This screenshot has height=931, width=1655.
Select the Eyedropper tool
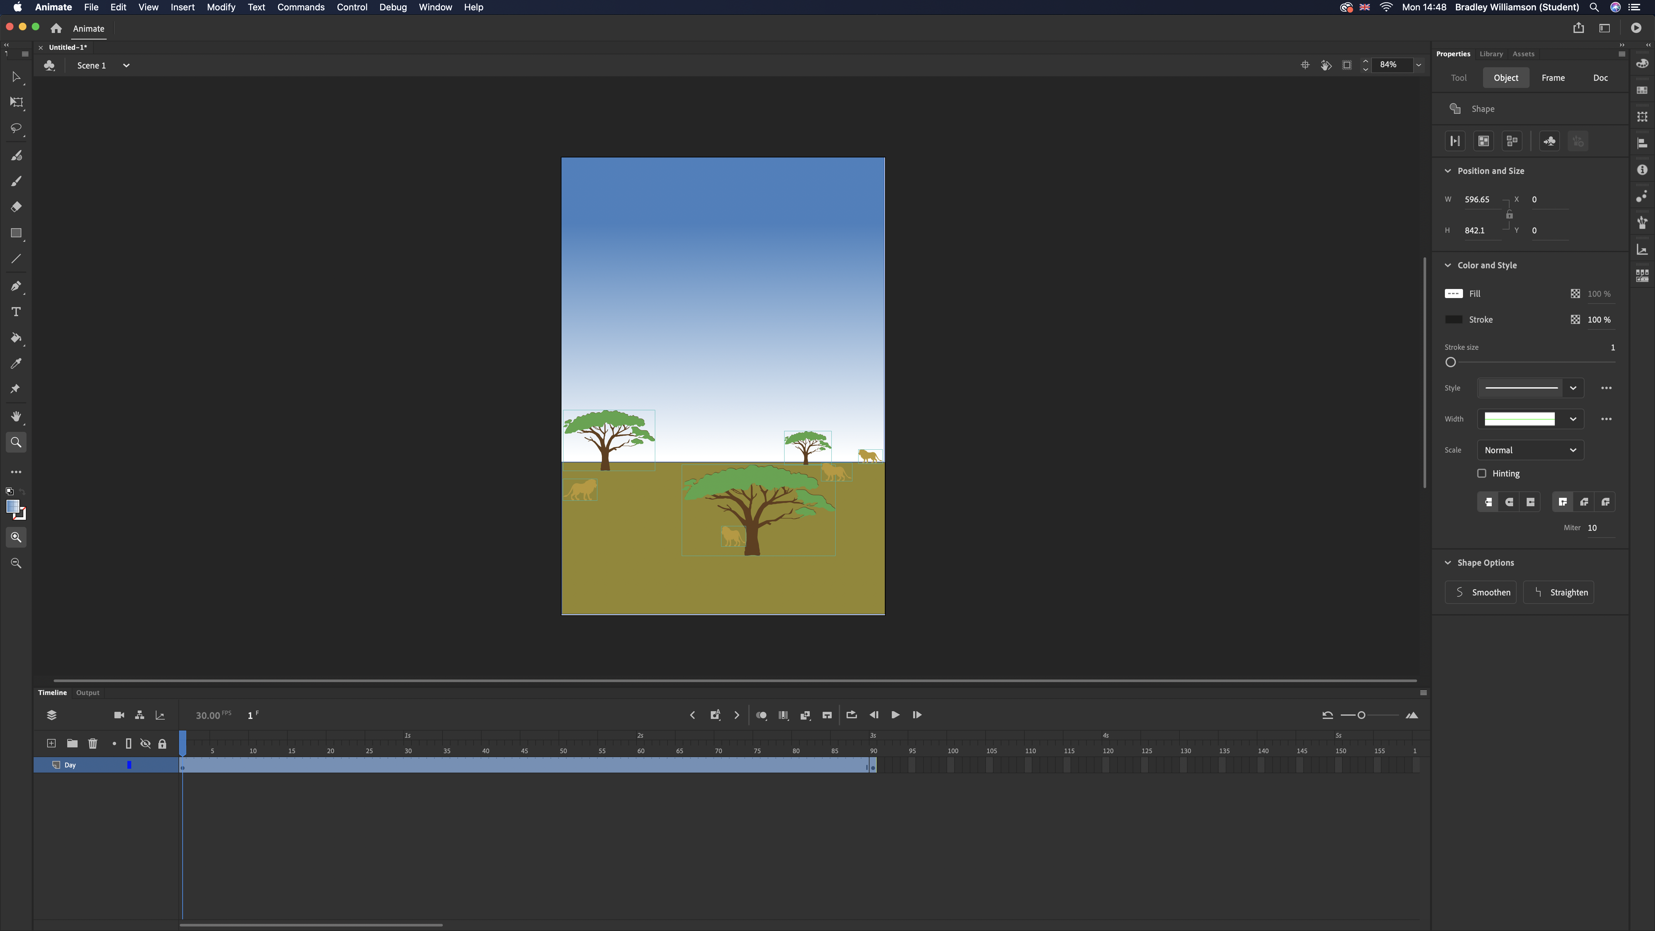click(x=16, y=364)
